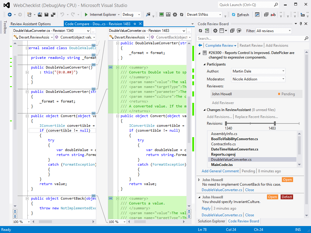Viewport: 311px width, 233px height.
Task: Click the Add General Comment link
Action: 220,171
